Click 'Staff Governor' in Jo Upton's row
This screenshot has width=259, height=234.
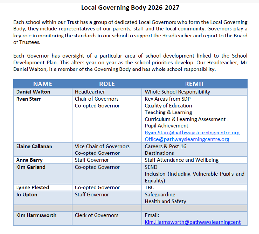[92, 195]
